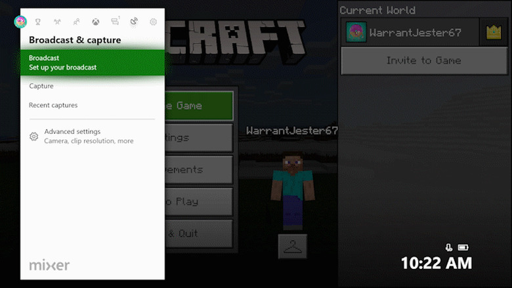Click the green Resume Game button
Image resolution: width=512 pixels, height=288 pixels.
(x=199, y=106)
